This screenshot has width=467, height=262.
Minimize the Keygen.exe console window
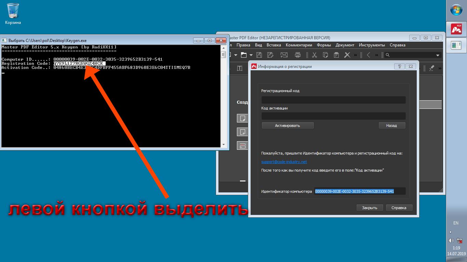[198, 40]
